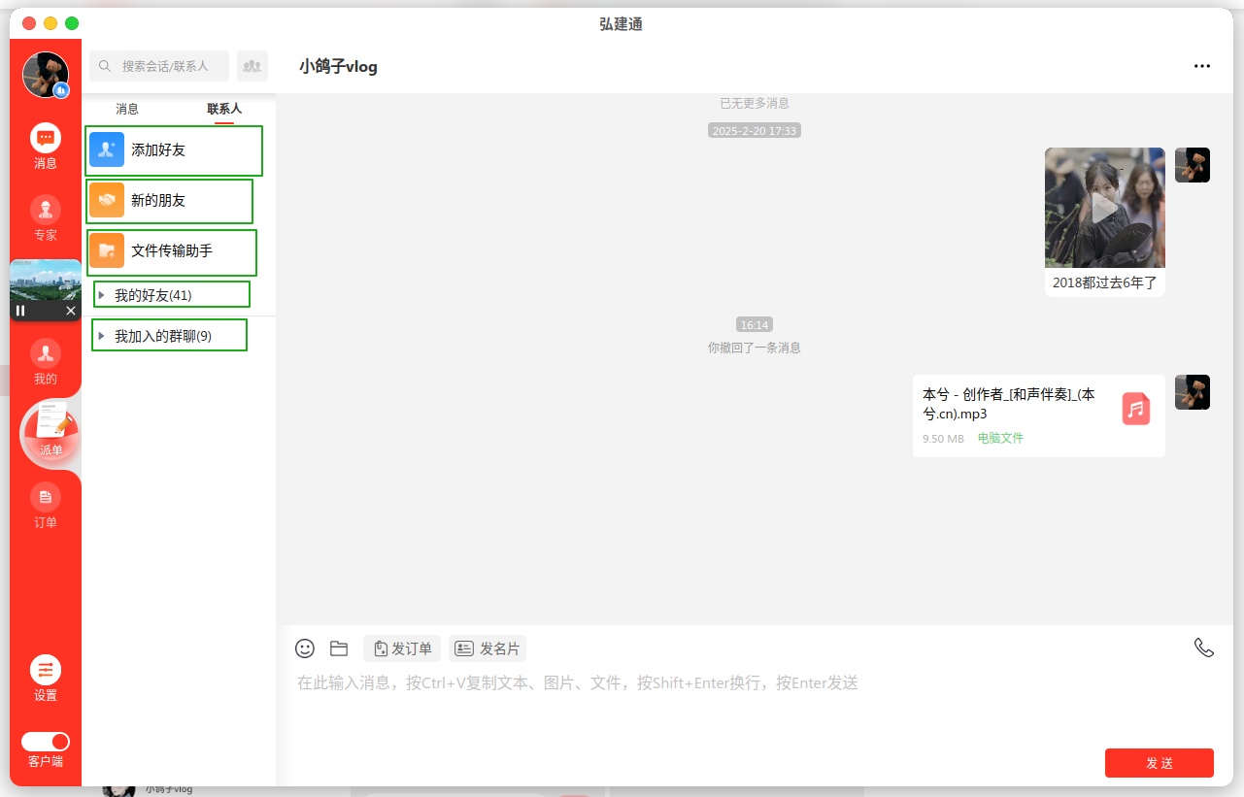
Task: Expand 我加入的群聊(9) group list
Action: point(101,336)
